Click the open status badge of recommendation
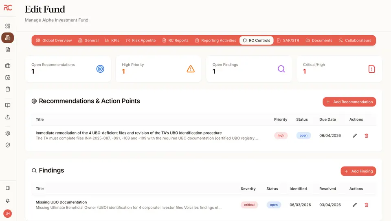 tap(303, 135)
